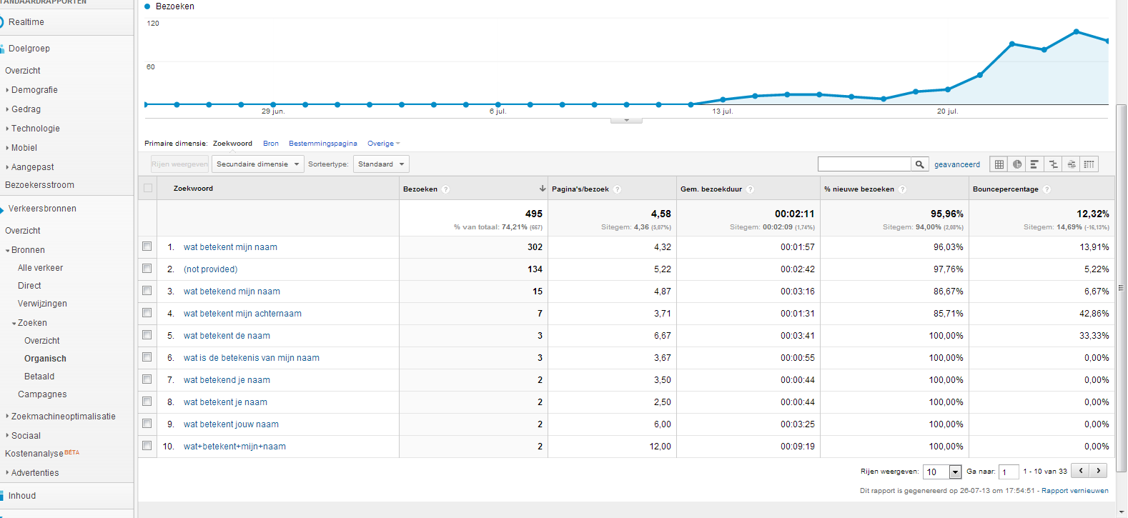The height and width of the screenshot is (518, 1128).
Task: Check row 'wat betekend je naam'
Action: pyautogui.click(x=147, y=379)
